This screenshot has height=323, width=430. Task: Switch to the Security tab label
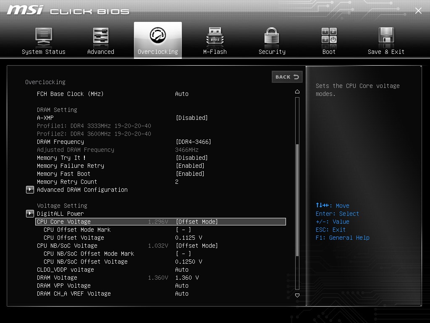click(x=272, y=52)
